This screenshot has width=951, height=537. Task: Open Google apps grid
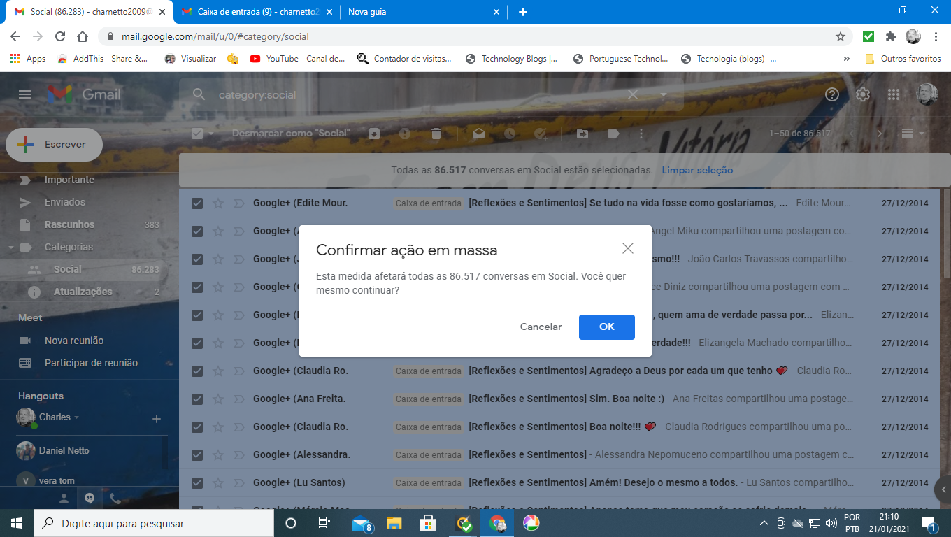894,94
